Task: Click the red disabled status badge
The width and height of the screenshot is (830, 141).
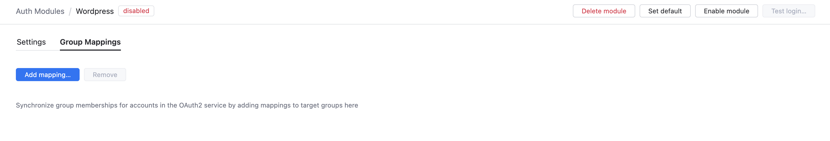Action: (x=136, y=11)
